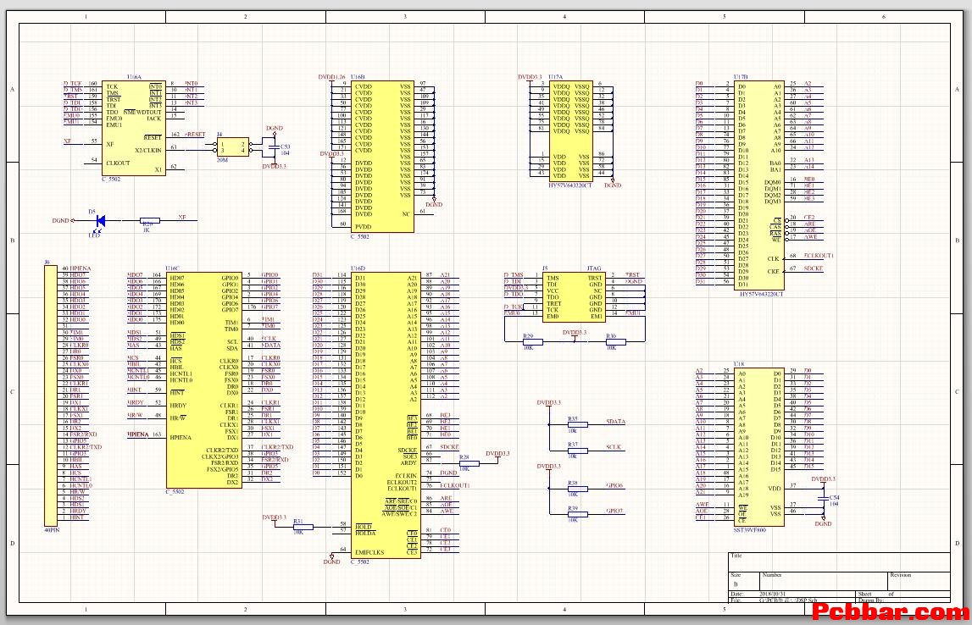Select resistor R20 next to the LED
Image resolution: width=972 pixels, height=625 pixels.
point(149,220)
